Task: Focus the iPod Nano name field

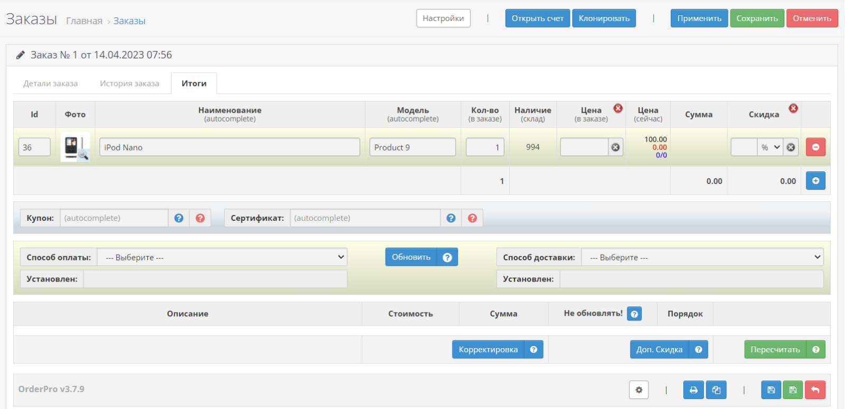Action: tap(230, 147)
